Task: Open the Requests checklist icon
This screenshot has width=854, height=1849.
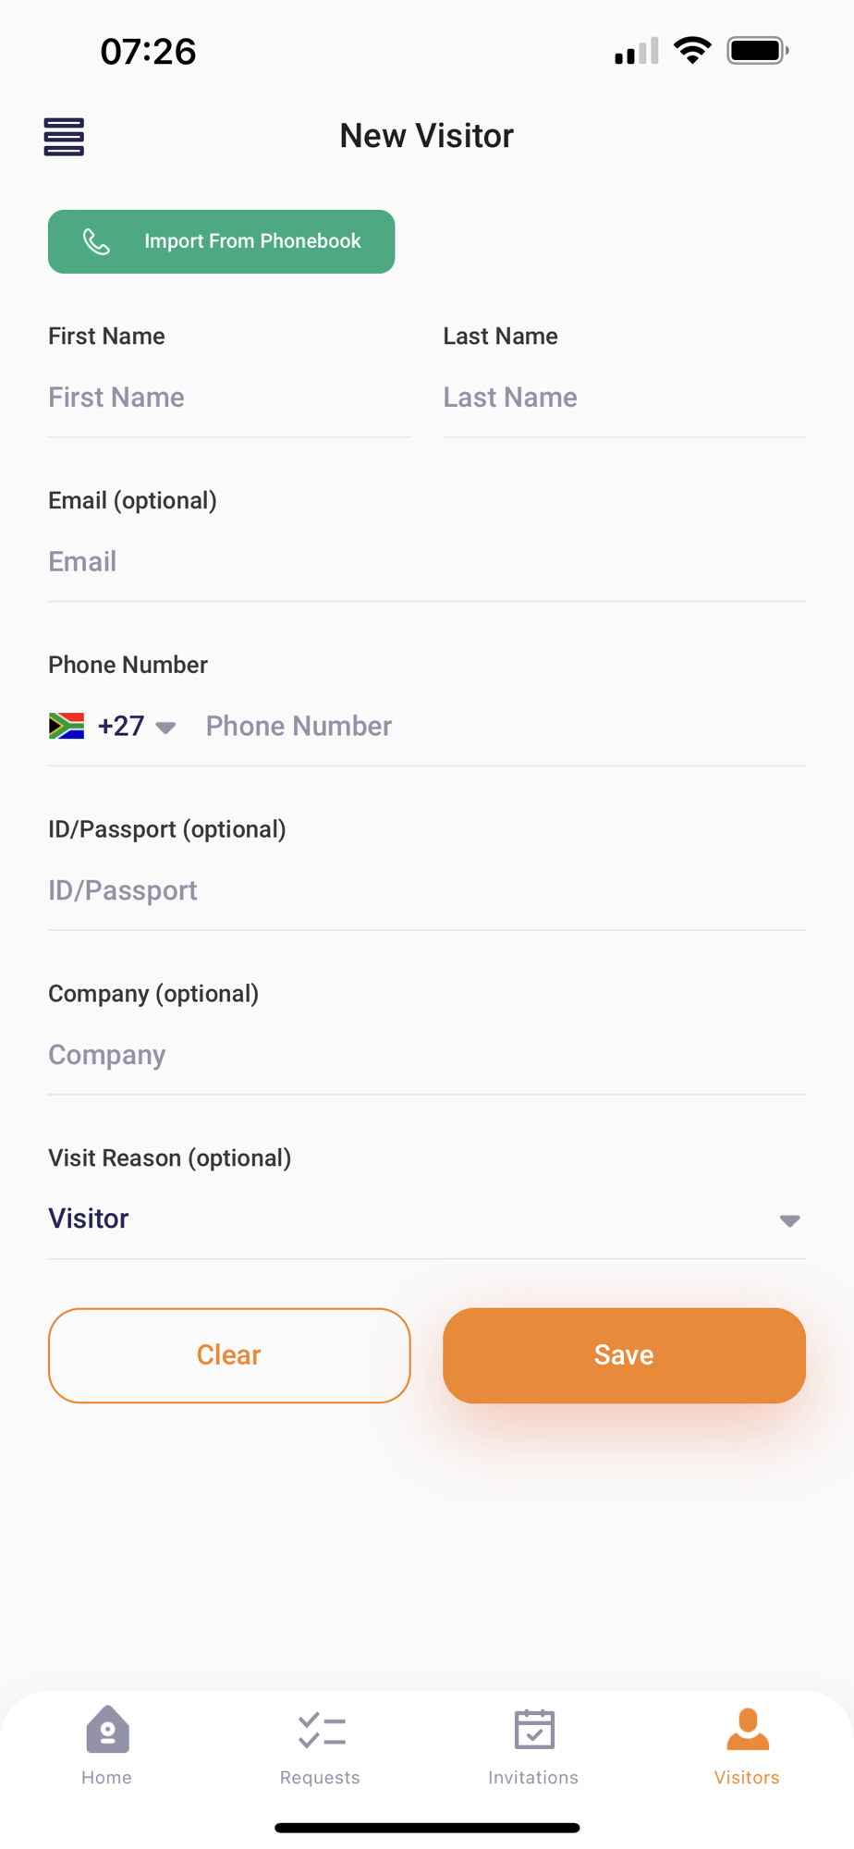Action: (x=322, y=1731)
